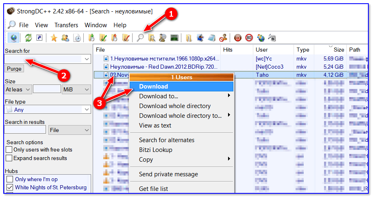
Task: Open the Transfers menu
Action: pyautogui.click(x=66, y=25)
